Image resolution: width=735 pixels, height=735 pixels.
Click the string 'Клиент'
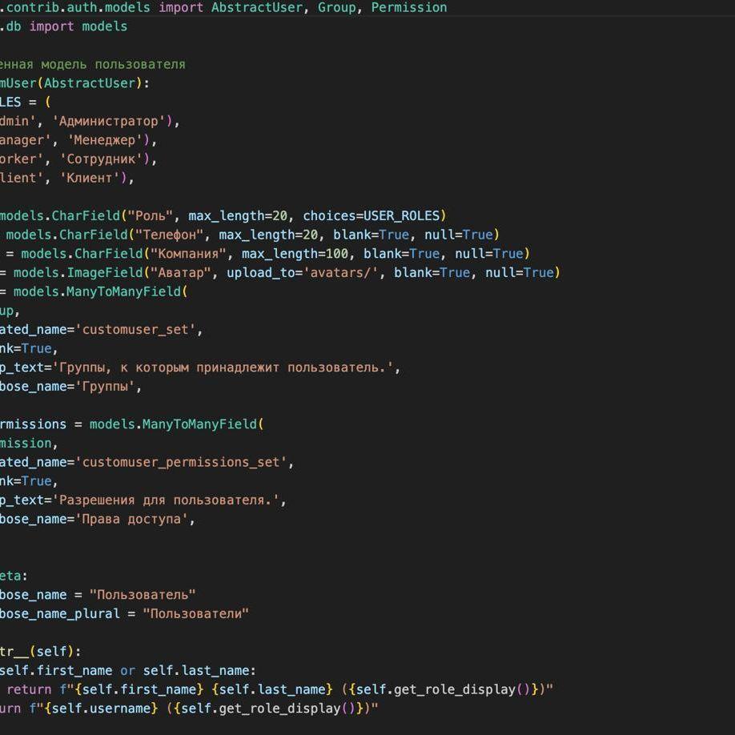point(90,178)
